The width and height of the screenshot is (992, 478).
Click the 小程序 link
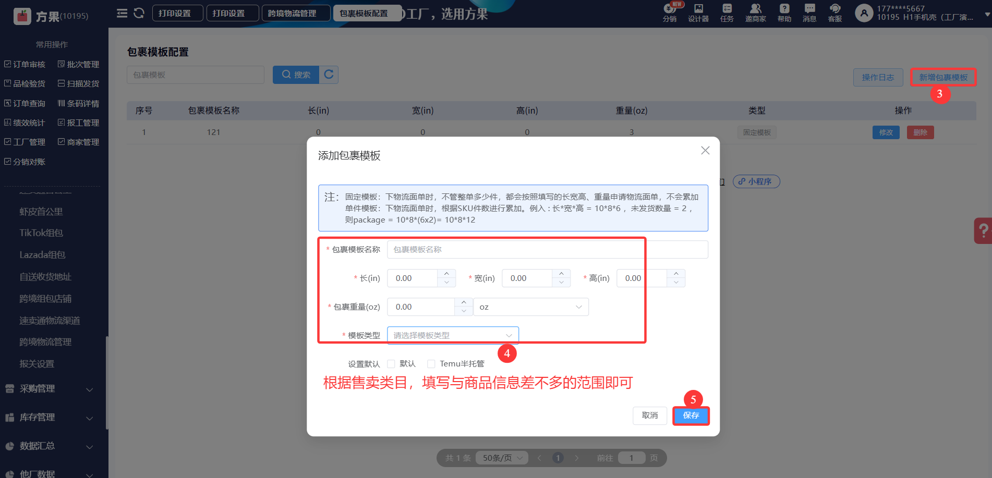pos(756,181)
